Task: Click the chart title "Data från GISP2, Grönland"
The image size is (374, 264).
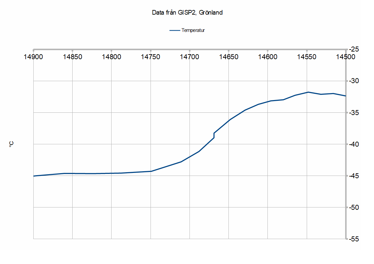Action: point(187,13)
